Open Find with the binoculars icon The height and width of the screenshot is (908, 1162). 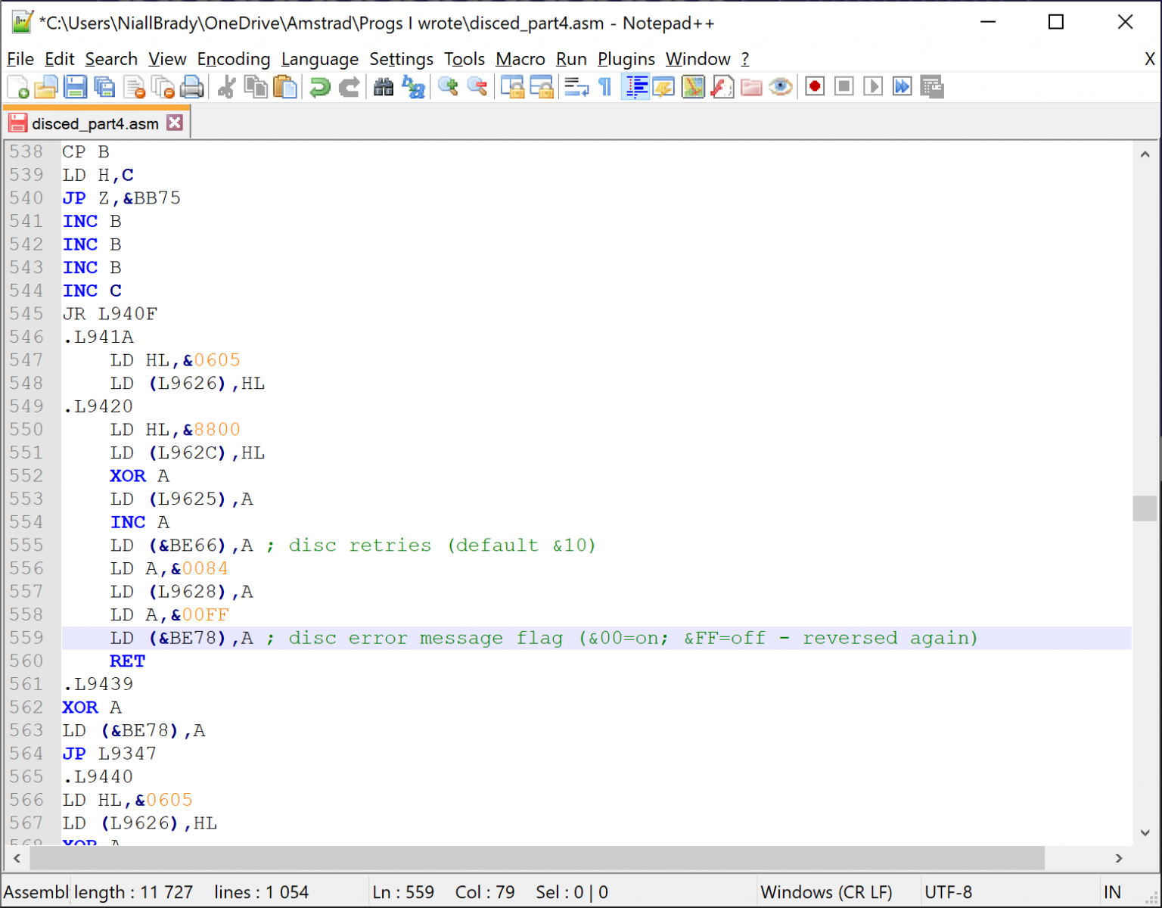coord(384,87)
